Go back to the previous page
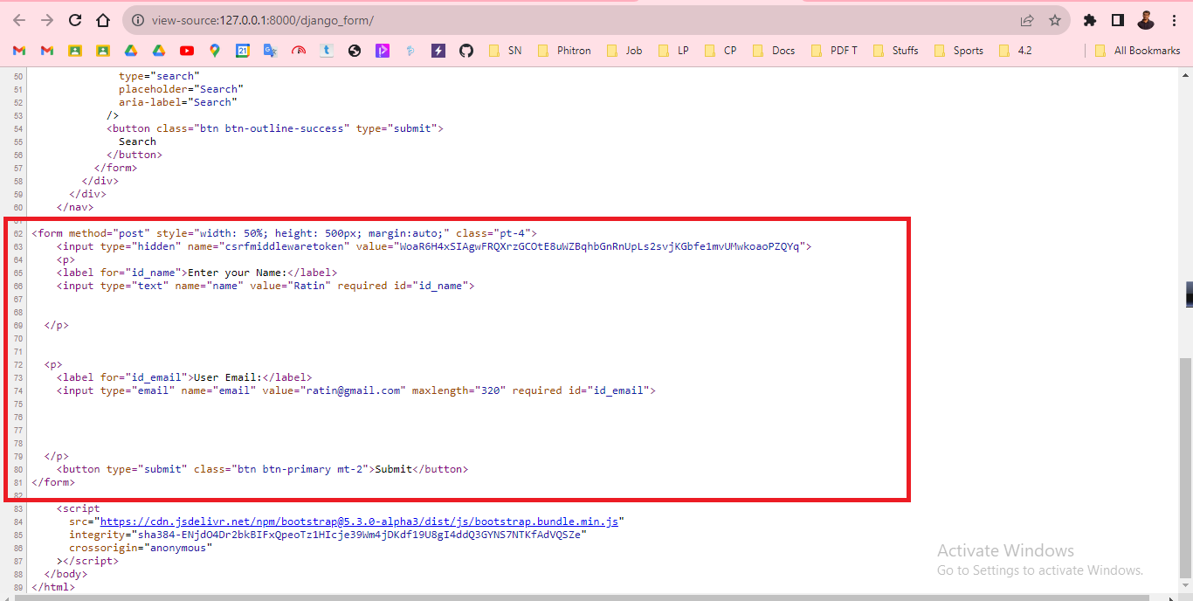The width and height of the screenshot is (1193, 601). click(19, 20)
